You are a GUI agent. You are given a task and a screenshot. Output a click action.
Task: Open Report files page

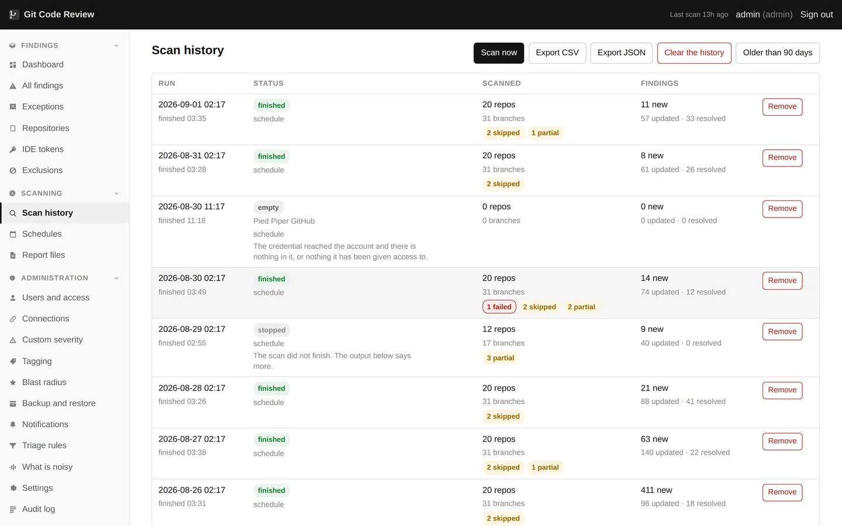coord(64,255)
